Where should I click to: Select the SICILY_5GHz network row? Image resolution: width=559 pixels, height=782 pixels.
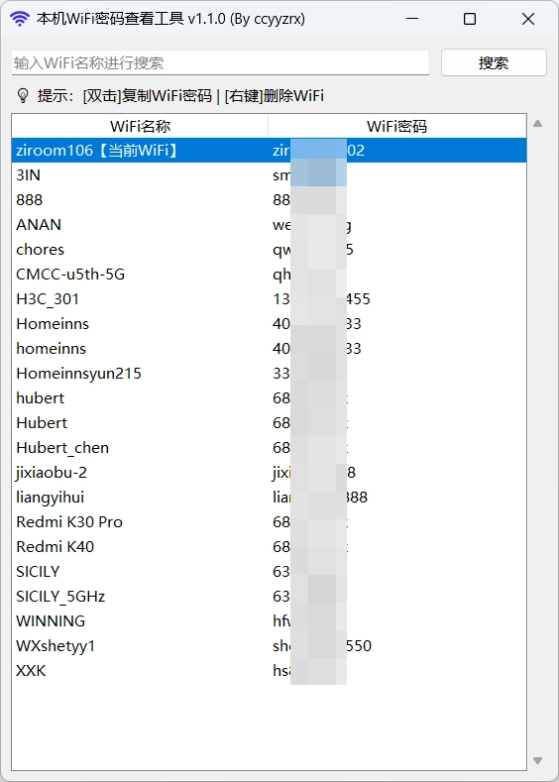[x=269, y=597]
